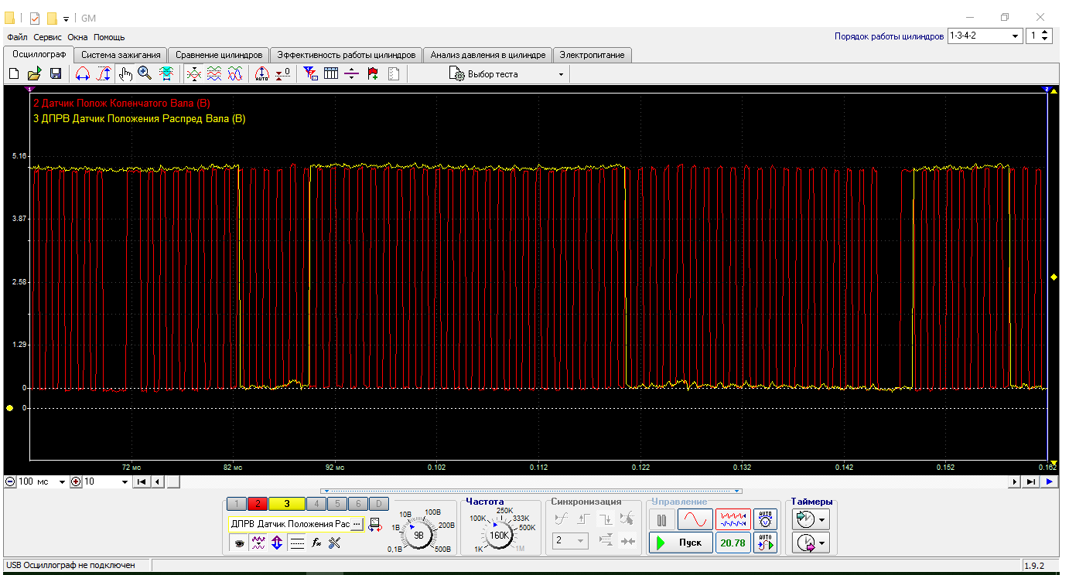Open the dropdown showing 10

coord(125,481)
